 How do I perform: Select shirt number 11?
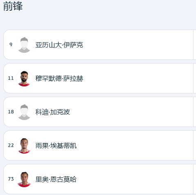tap(11, 78)
